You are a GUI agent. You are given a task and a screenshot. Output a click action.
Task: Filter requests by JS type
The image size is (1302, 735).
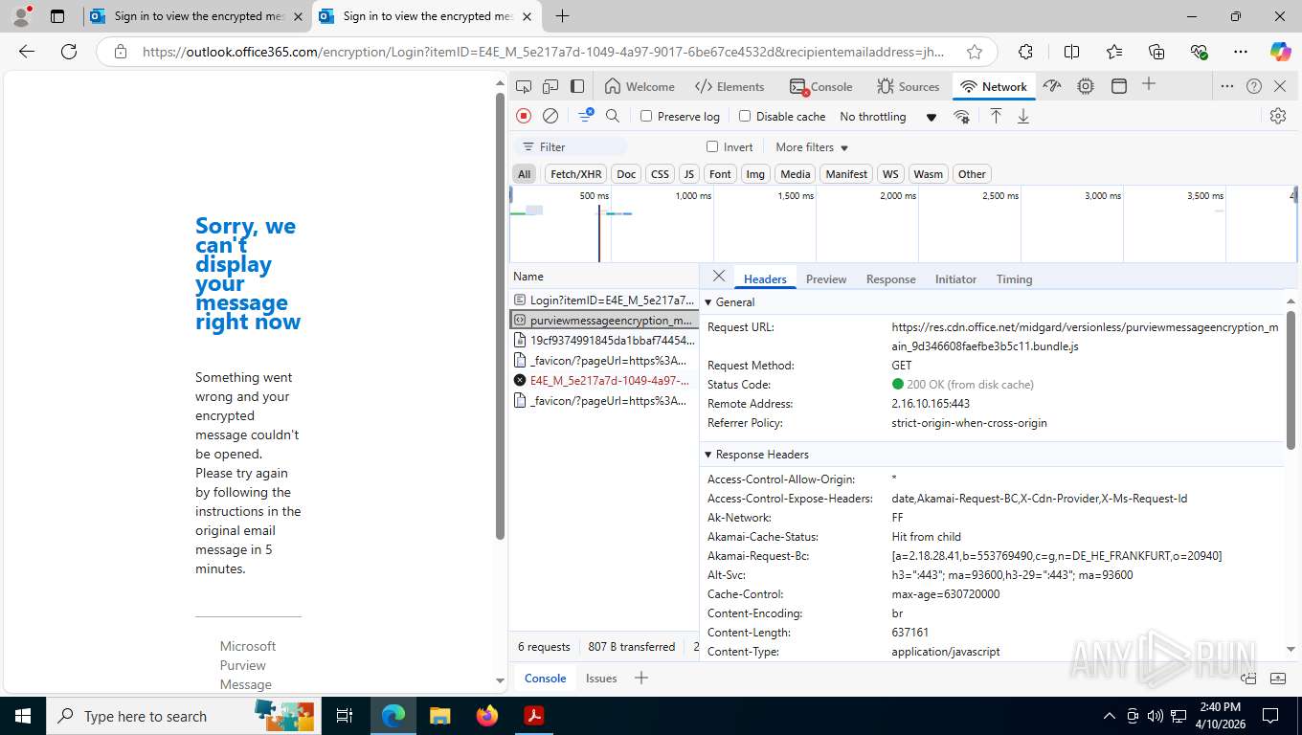689,174
